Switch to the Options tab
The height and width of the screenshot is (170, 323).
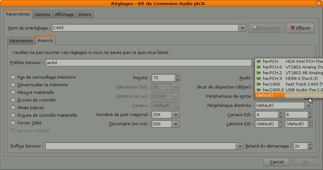(x=42, y=14)
